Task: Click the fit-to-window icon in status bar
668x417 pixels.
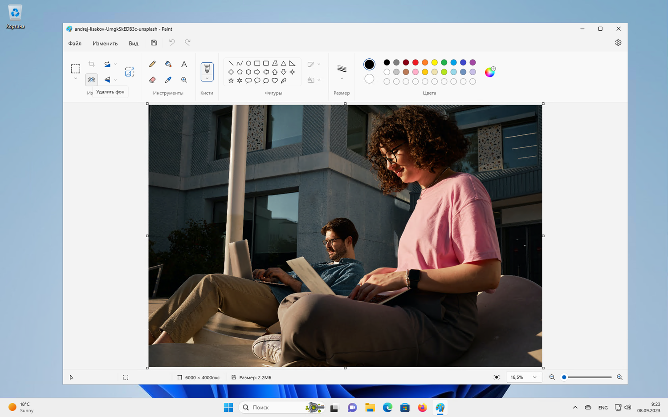Action: click(497, 377)
